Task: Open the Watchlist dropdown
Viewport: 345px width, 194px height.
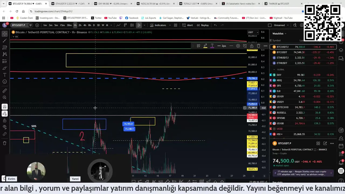Action: (x=279, y=34)
